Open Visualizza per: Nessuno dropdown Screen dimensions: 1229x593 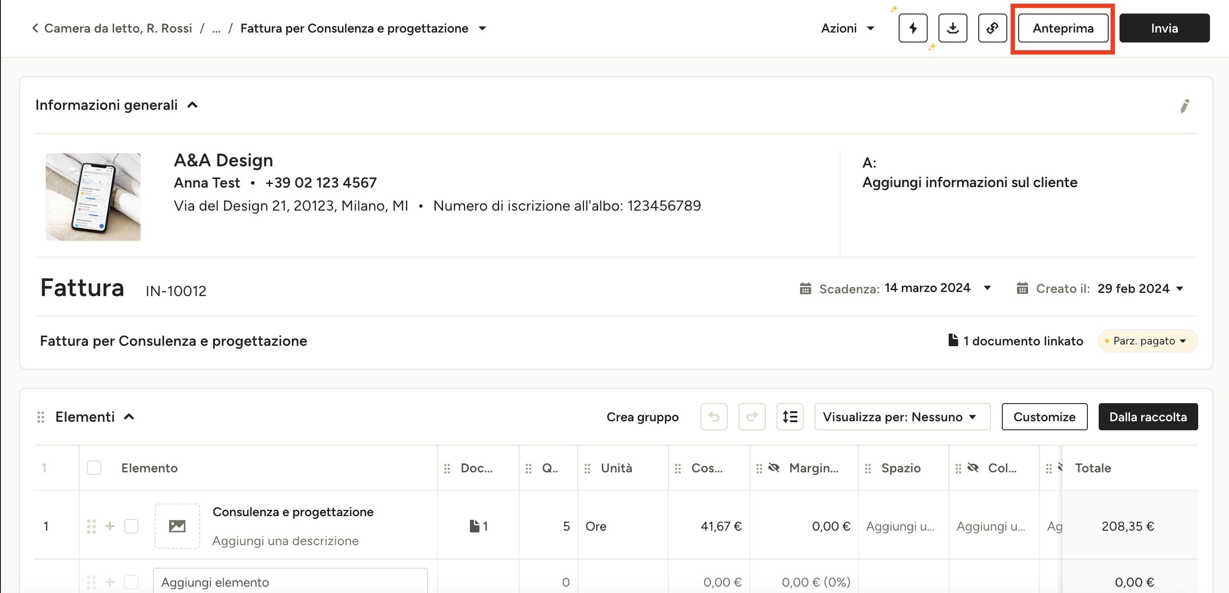point(902,417)
